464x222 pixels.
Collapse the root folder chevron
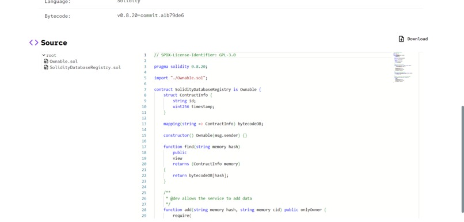(44, 55)
